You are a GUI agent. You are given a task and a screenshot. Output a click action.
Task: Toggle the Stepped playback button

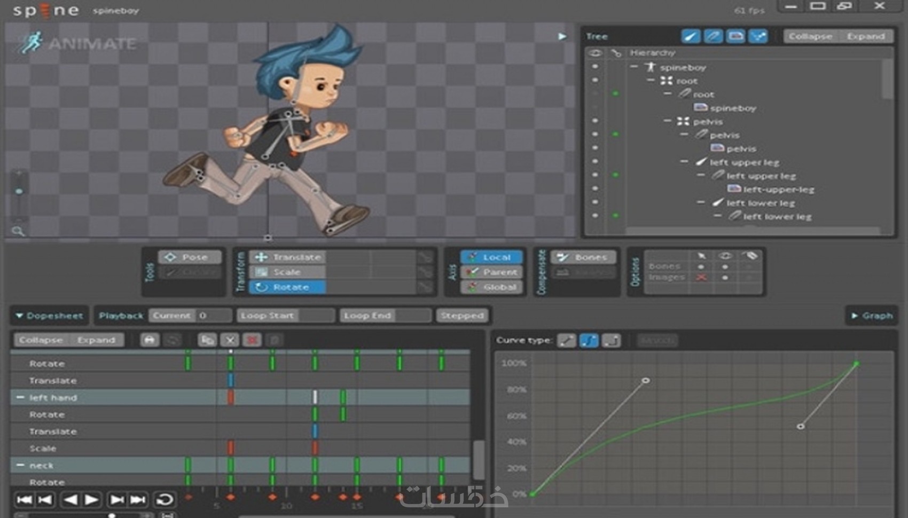click(x=462, y=316)
